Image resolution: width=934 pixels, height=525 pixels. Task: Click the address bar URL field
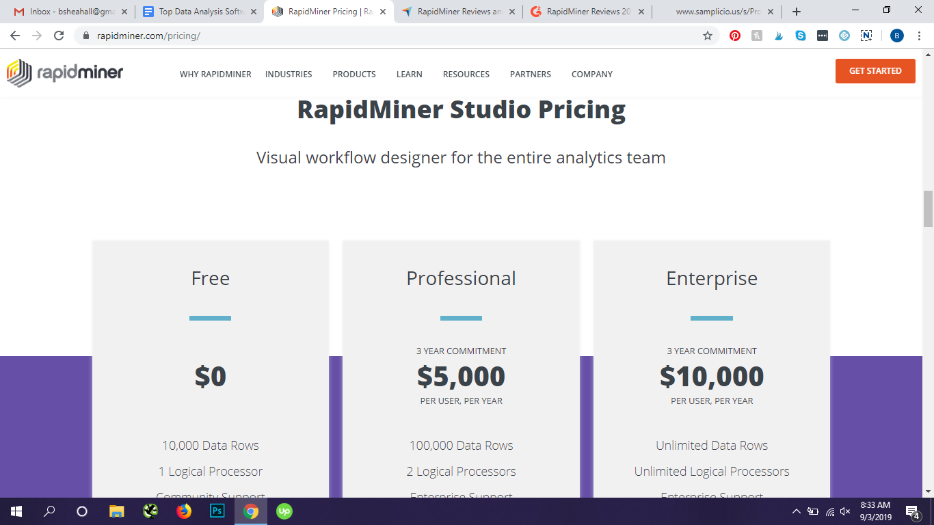coord(390,36)
